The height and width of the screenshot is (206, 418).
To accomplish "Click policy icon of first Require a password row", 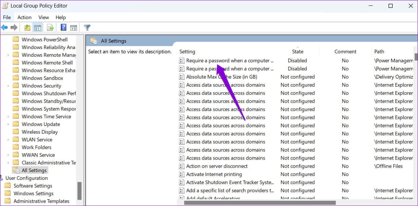I will (x=182, y=60).
